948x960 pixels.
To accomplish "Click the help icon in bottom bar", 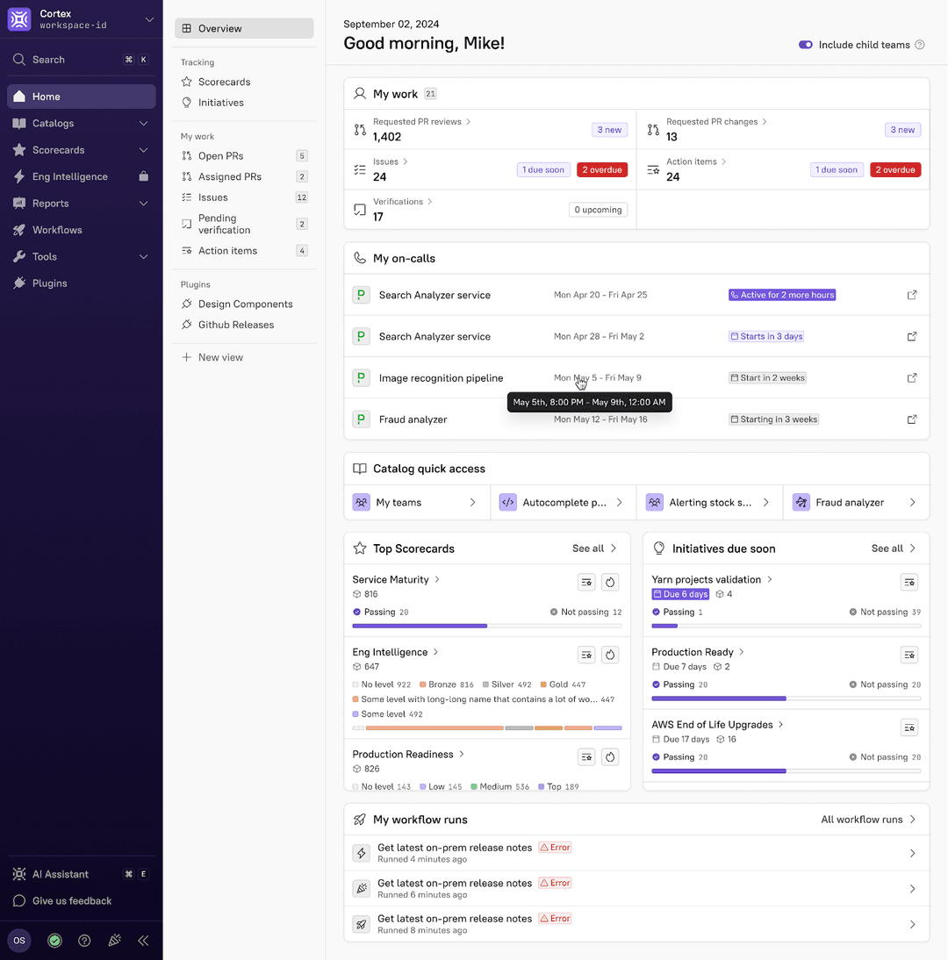I will click(x=84, y=941).
